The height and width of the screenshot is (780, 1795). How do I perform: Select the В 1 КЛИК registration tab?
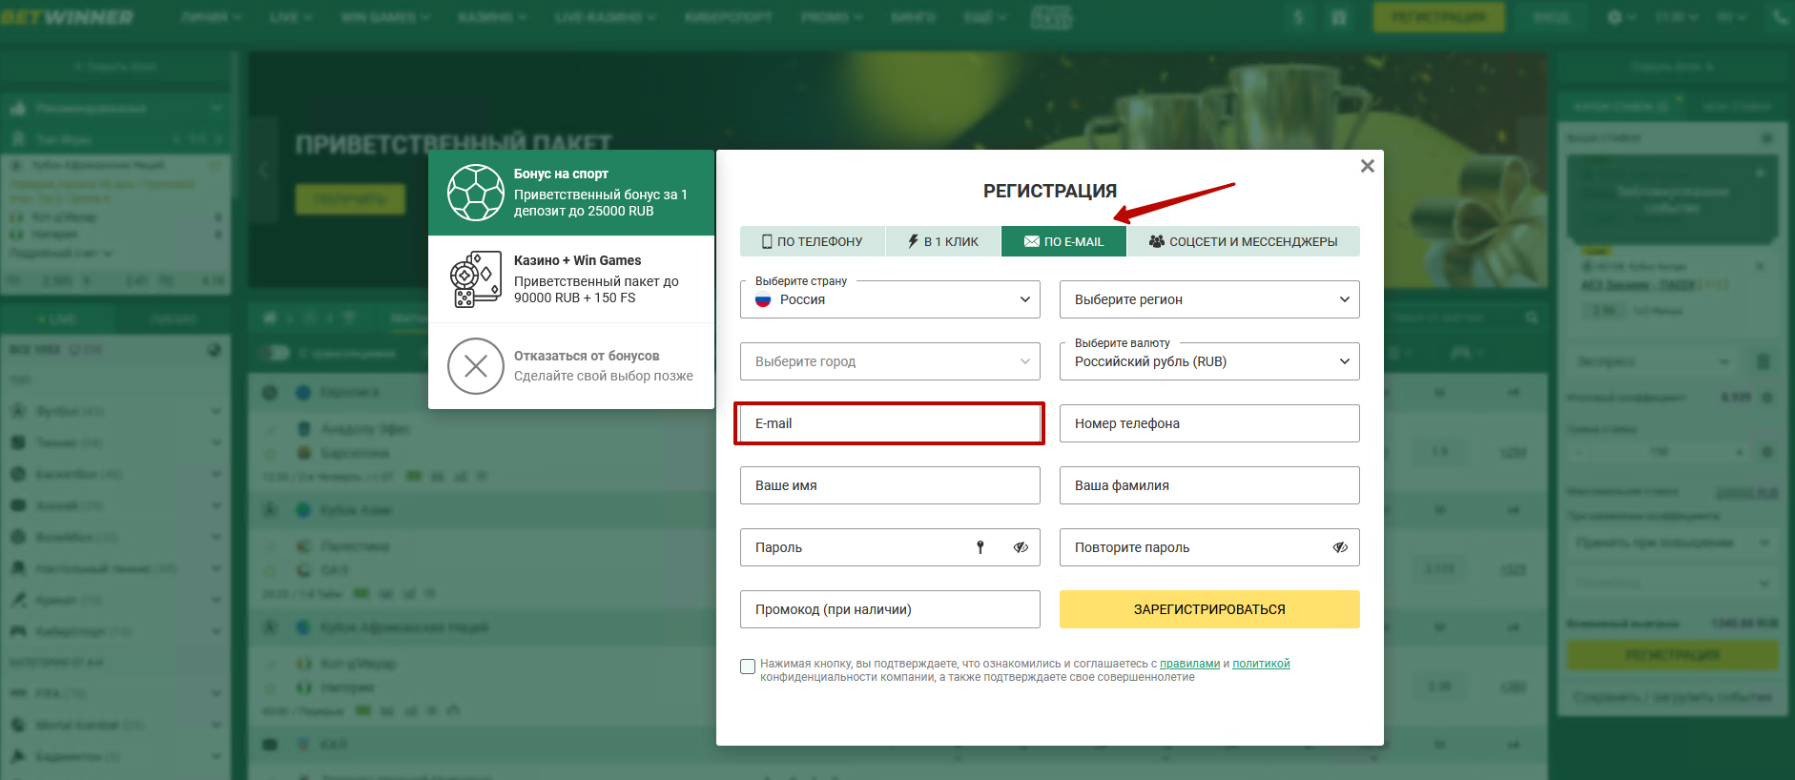[x=942, y=241]
